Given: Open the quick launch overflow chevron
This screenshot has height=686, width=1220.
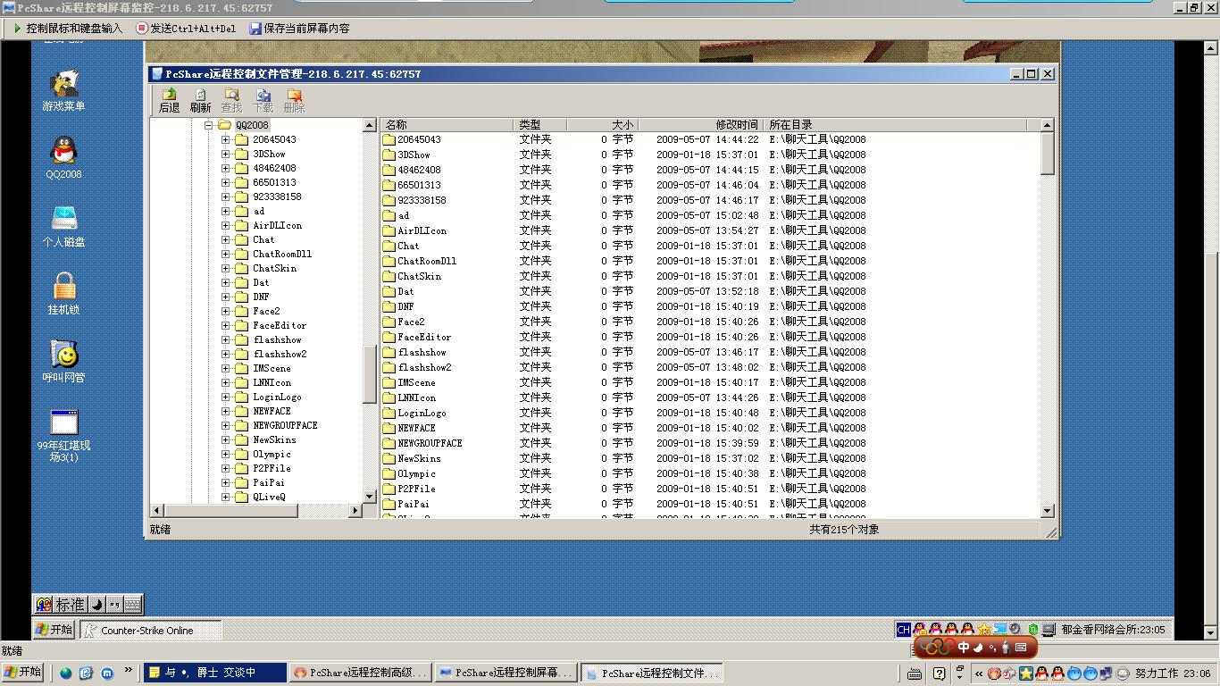Looking at the screenshot, I should coord(128,670).
